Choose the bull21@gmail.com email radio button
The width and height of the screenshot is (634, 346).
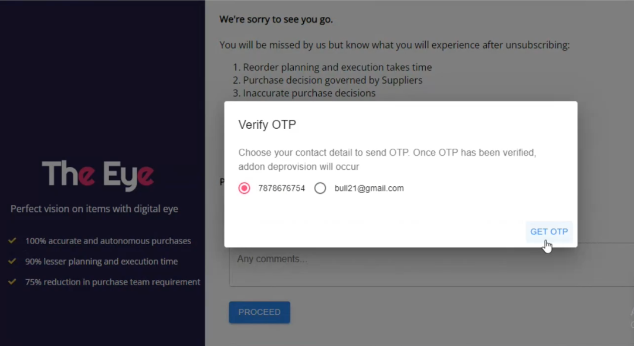[x=320, y=188]
